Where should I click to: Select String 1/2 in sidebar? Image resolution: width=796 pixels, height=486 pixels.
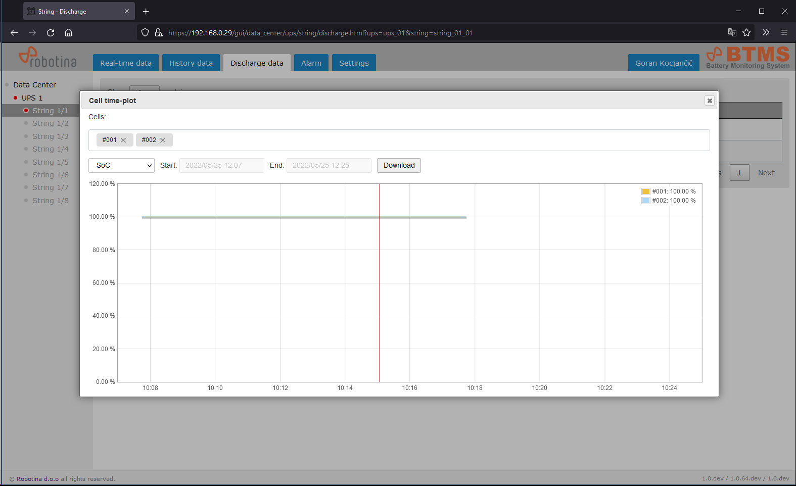[50, 123]
